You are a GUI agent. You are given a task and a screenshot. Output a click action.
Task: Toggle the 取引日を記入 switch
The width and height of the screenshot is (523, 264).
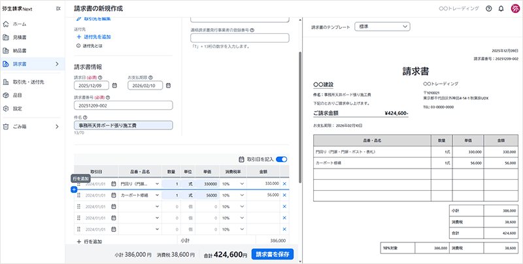(x=282, y=159)
